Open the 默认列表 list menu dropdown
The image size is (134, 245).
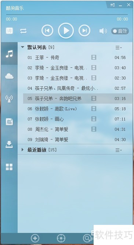click(x=119, y=48)
